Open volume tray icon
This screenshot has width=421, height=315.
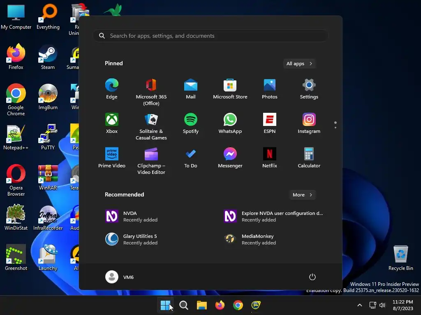point(382,305)
